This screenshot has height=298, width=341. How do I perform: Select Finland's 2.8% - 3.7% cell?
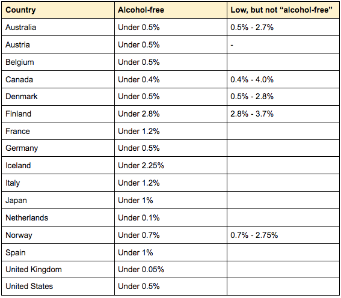[x=283, y=114]
